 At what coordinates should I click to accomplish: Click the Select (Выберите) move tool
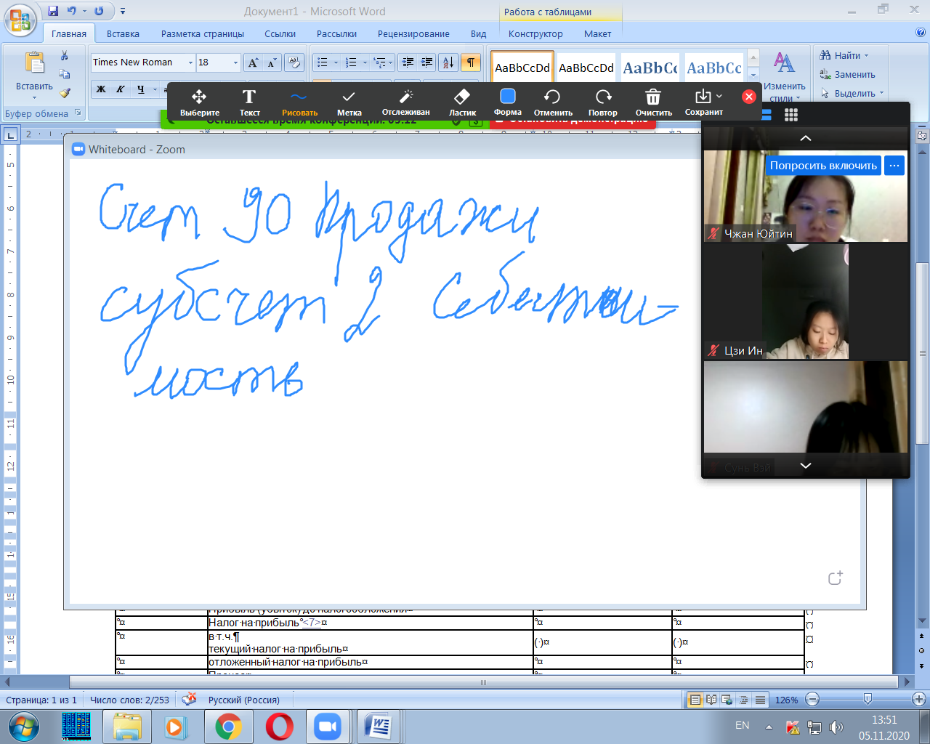click(x=199, y=102)
